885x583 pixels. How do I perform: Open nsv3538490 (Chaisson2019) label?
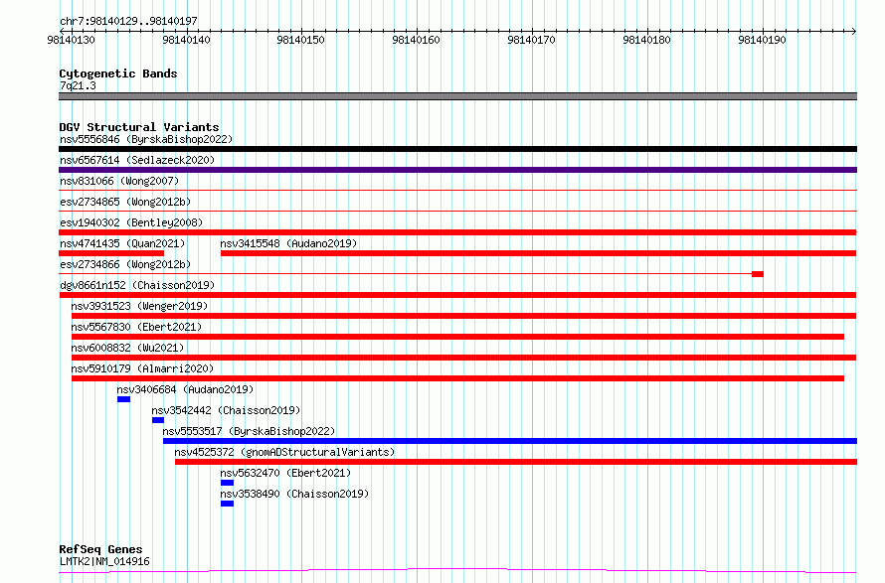[x=294, y=494]
